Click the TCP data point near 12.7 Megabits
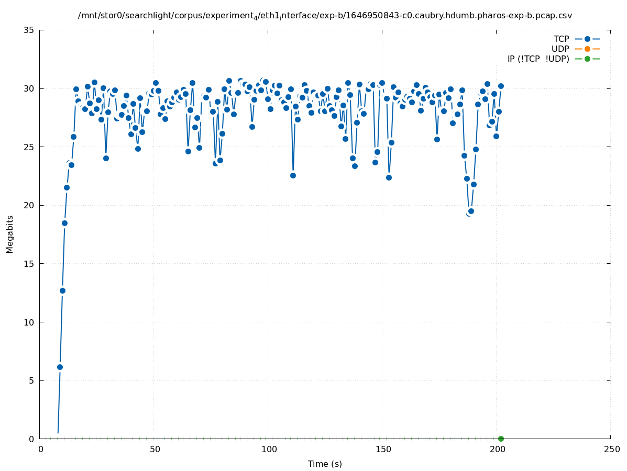 pyautogui.click(x=62, y=290)
